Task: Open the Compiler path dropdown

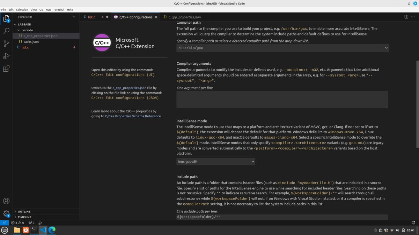Action: tap(282, 48)
